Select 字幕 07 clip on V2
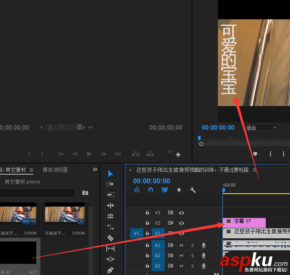This screenshot has height=275, width=290. [244, 223]
